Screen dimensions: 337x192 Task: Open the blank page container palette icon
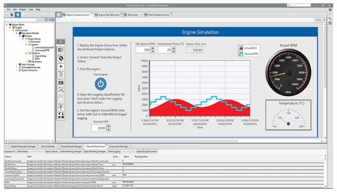61,99
